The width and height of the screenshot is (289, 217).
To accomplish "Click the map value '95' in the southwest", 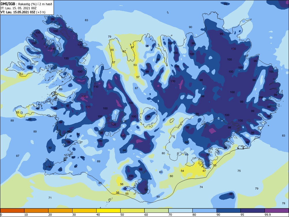I will tap(50, 167).
